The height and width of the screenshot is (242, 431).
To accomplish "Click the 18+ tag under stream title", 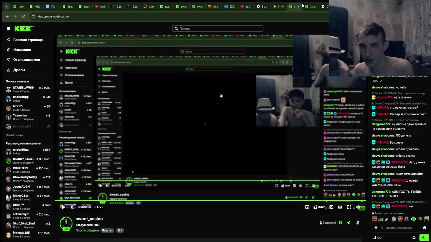I will 120,230.
